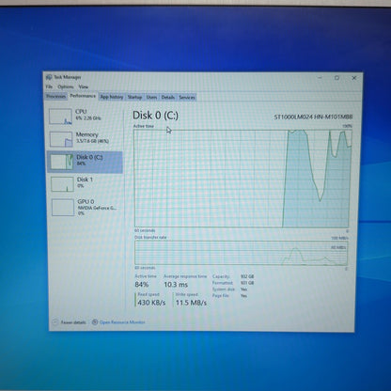The image size is (391, 391).
Task: Click the Disk transfer rate graph
Action: point(242,253)
